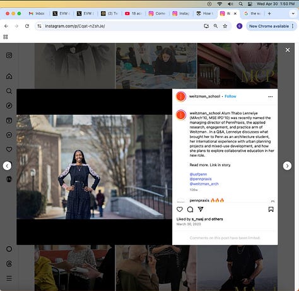Click menu bar date and time

coord(276,4)
